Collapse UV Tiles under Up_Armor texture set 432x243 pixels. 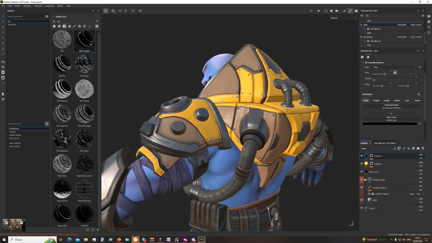(364, 41)
